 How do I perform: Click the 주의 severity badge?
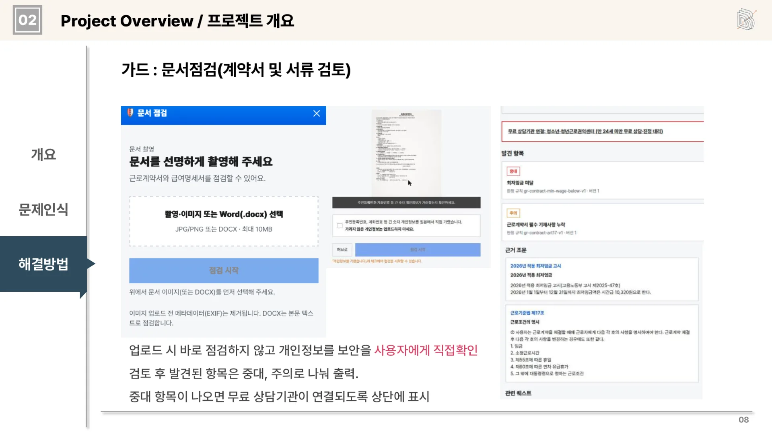(x=513, y=213)
